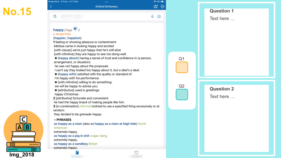Click the Question 1 text area
Image resolution: width=281 pixels, height=158 pixels.
[237, 42]
